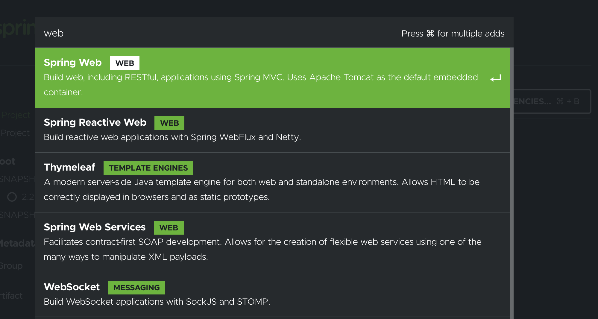Screen dimensions: 598x319
Task: Click the SOAP development description text
Action: tap(262, 249)
